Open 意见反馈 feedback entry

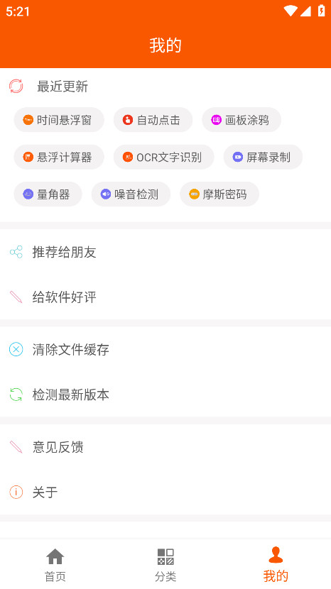click(x=165, y=447)
